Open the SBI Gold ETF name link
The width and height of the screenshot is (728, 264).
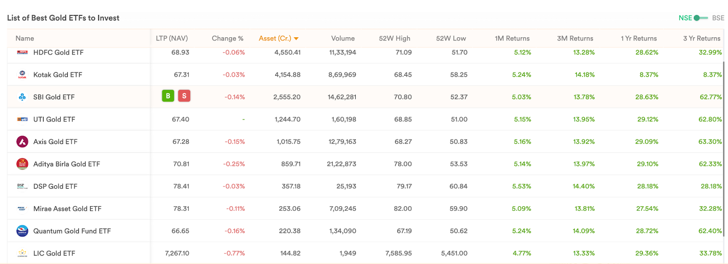click(x=54, y=97)
